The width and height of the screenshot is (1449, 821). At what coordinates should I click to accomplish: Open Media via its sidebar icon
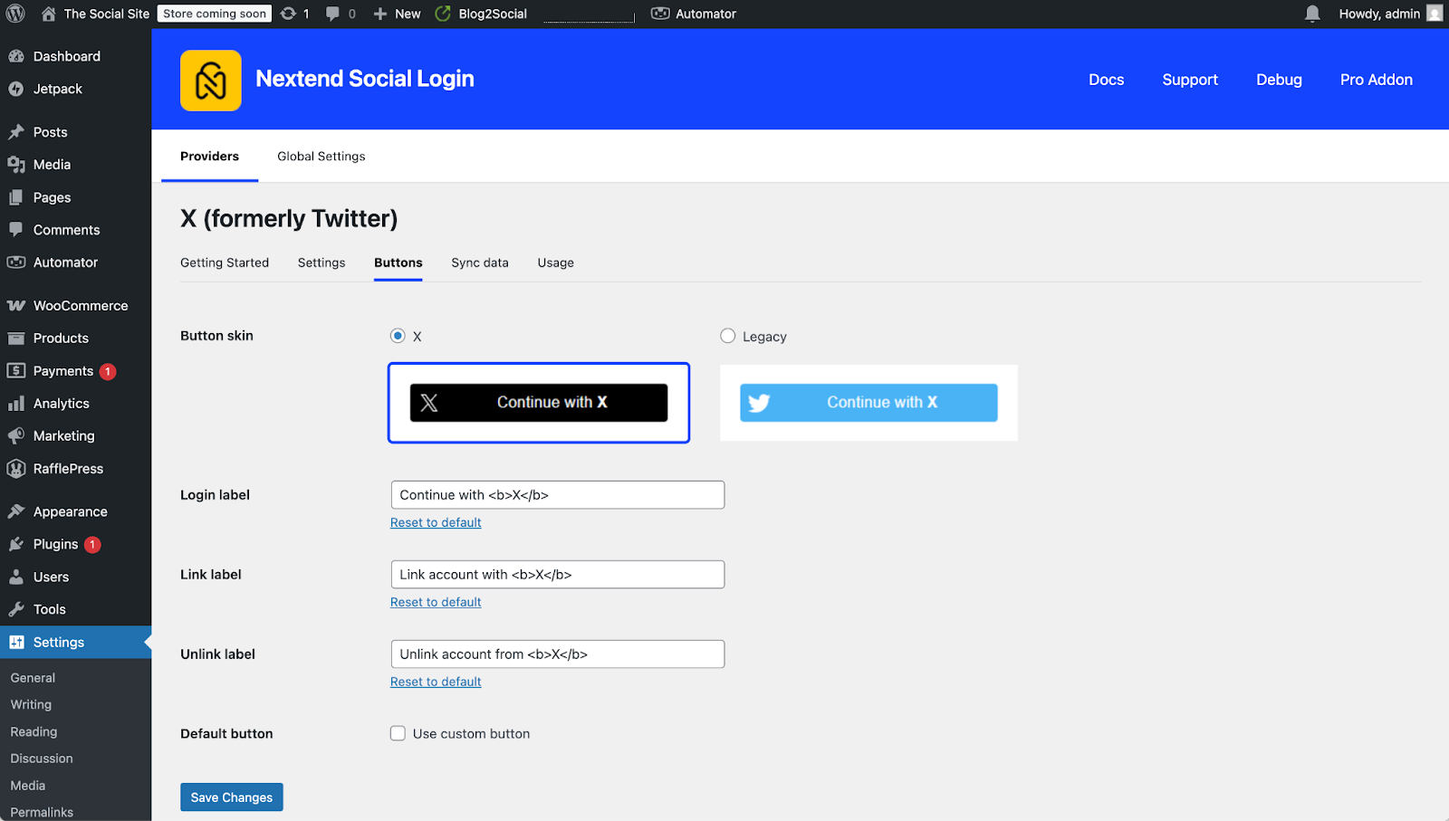click(x=17, y=164)
